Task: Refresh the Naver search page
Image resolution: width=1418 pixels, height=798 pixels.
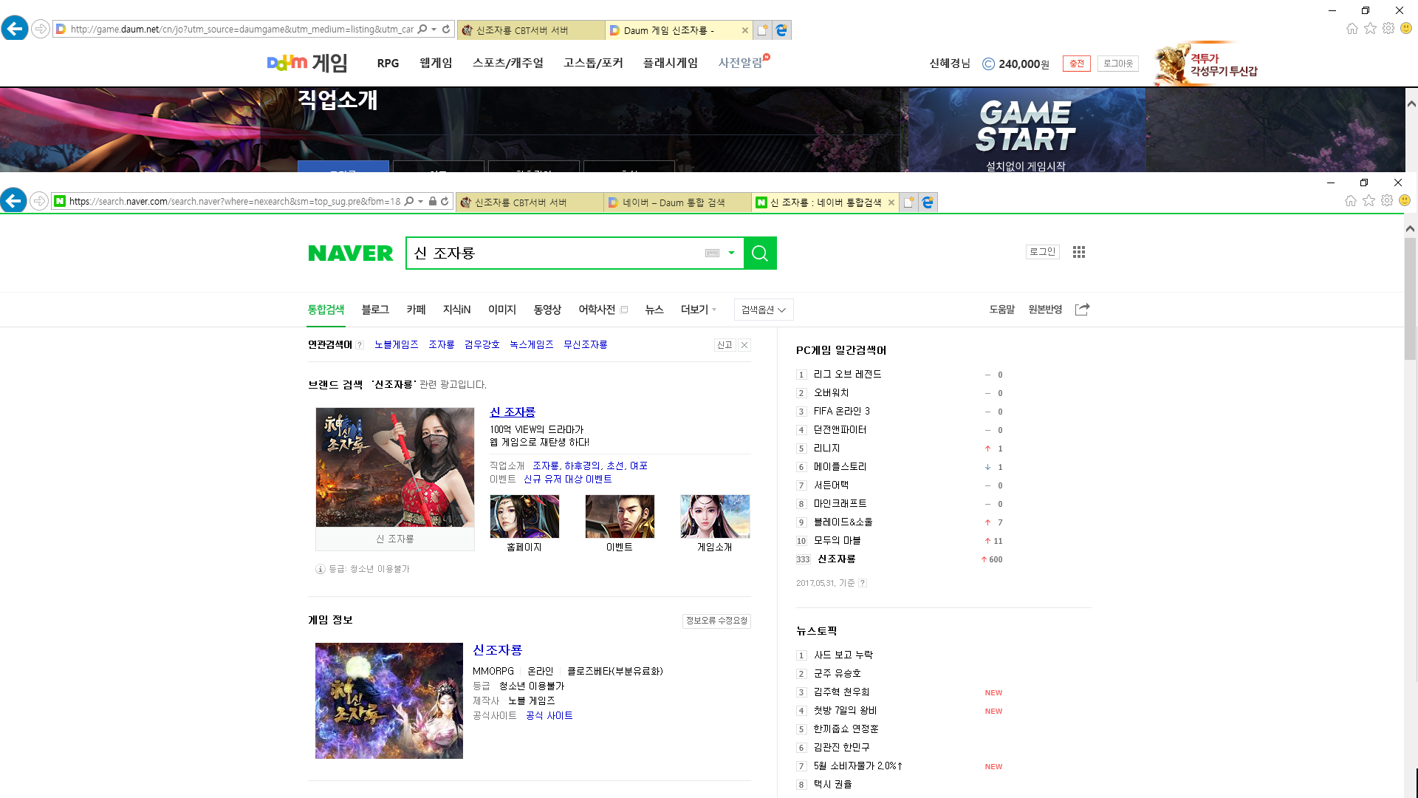Action: pyautogui.click(x=445, y=201)
